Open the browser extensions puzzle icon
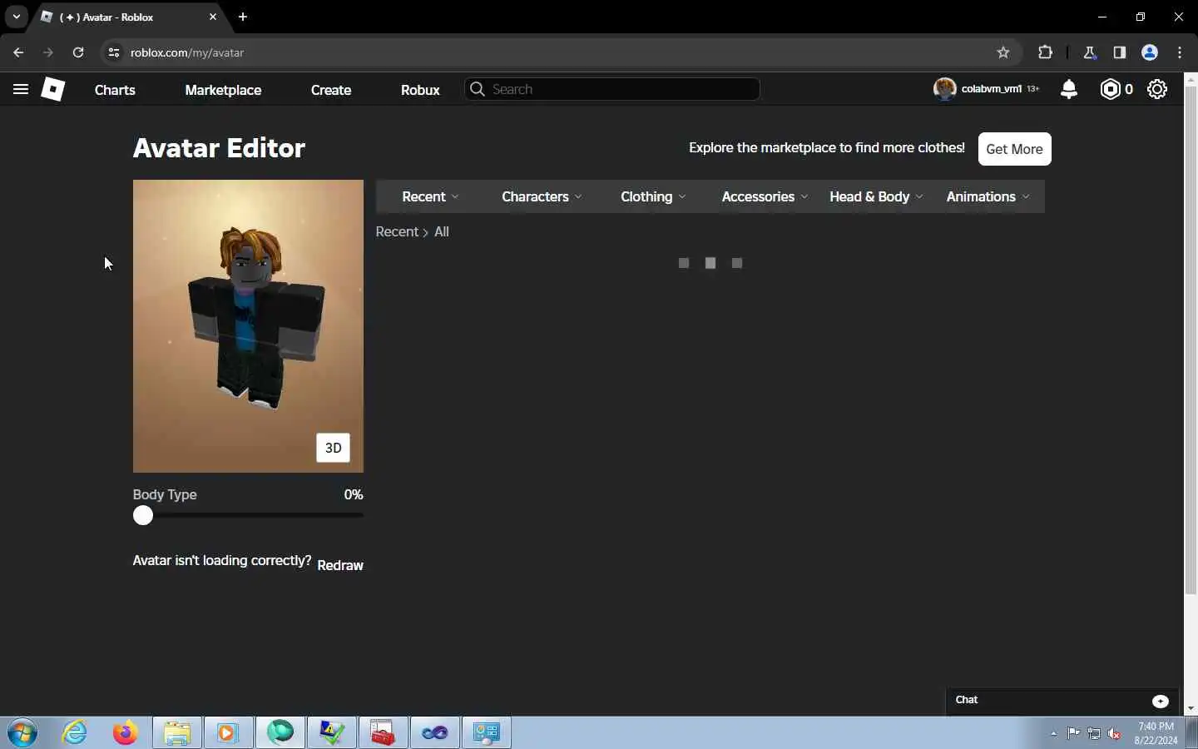The height and width of the screenshot is (749, 1198). [x=1046, y=52]
